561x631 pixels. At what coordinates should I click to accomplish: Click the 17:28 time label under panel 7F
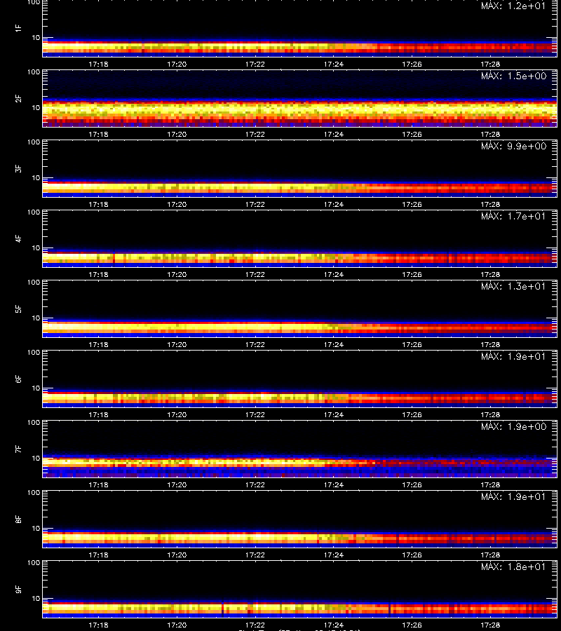tap(490, 484)
